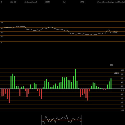Click the SI(TM) header text
The image size is (125, 125).
pos(47,2)
